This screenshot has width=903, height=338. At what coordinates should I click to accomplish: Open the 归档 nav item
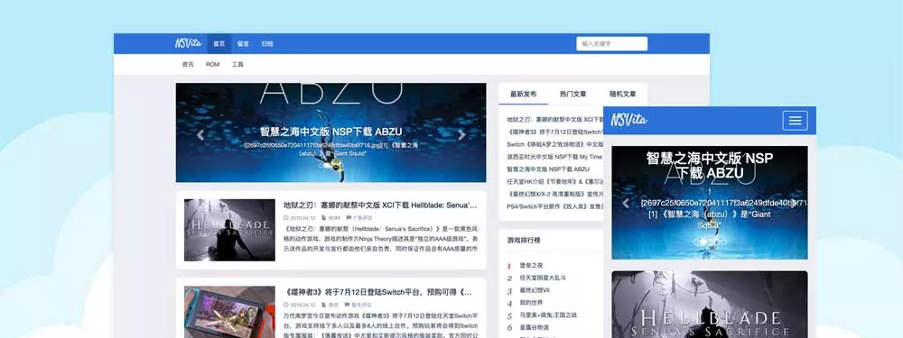coord(267,43)
